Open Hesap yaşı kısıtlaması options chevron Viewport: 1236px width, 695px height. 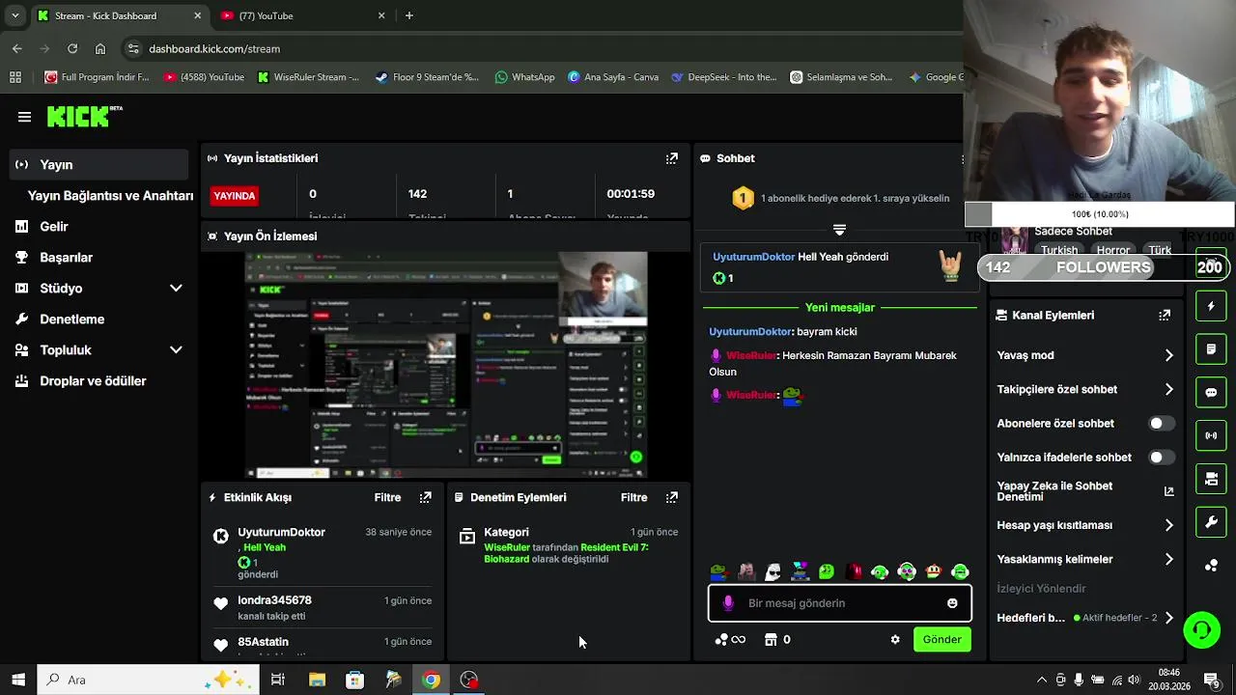click(1168, 525)
